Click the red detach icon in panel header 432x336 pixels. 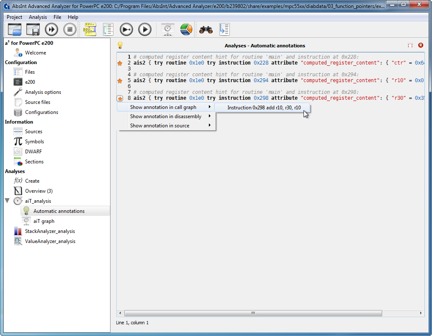(x=410, y=46)
